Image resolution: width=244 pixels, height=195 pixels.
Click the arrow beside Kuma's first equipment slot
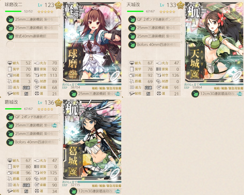click(59, 17)
